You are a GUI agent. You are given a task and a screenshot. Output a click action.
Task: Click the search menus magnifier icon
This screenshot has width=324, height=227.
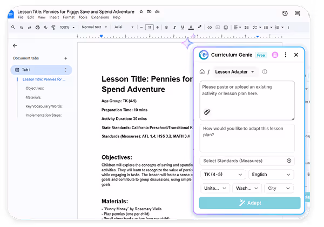(13, 27)
